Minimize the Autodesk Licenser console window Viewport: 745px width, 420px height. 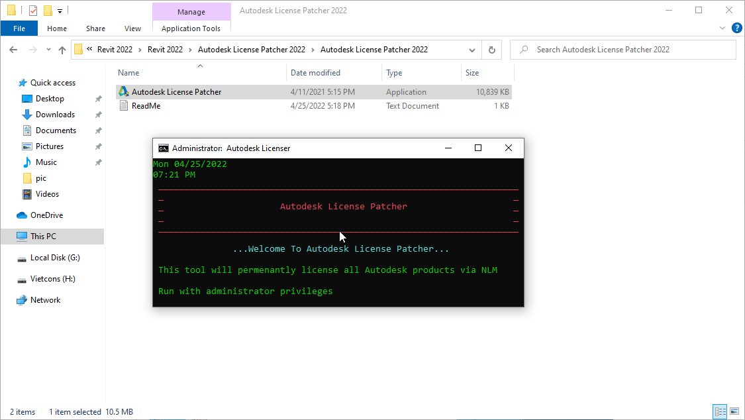[448, 148]
